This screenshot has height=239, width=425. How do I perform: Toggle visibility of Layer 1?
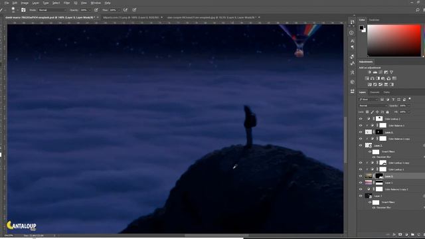tap(361, 183)
